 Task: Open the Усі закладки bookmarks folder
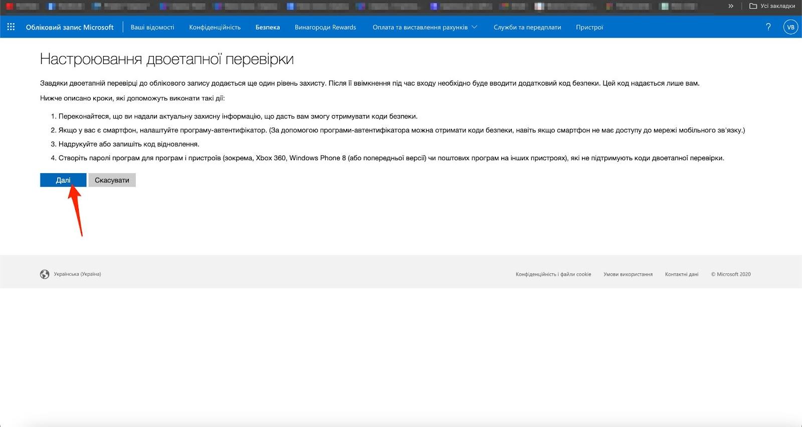click(772, 6)
